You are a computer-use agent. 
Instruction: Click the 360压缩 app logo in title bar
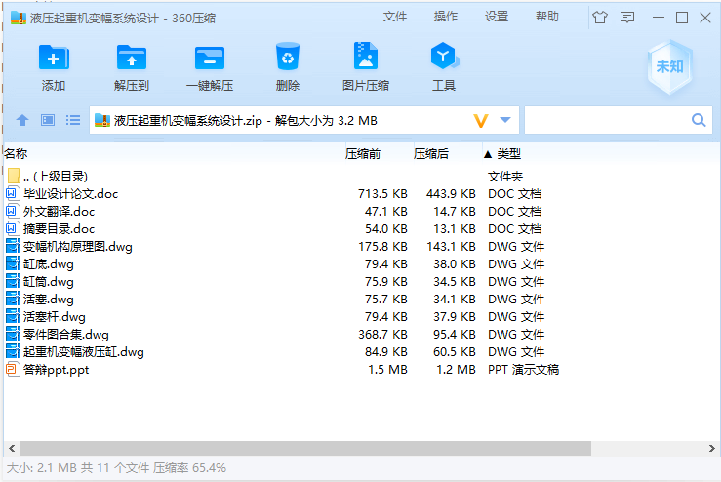click(19, 18)
